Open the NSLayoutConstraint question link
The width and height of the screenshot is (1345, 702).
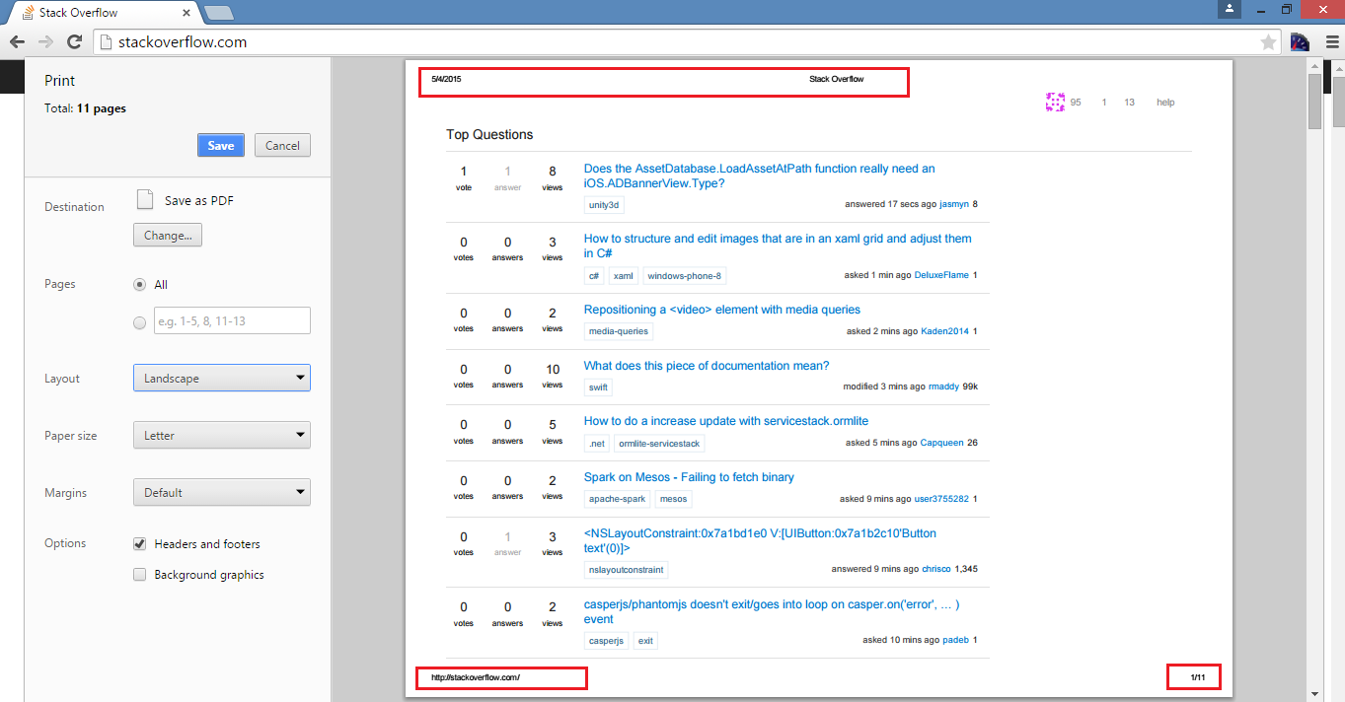tap(760, 540)
